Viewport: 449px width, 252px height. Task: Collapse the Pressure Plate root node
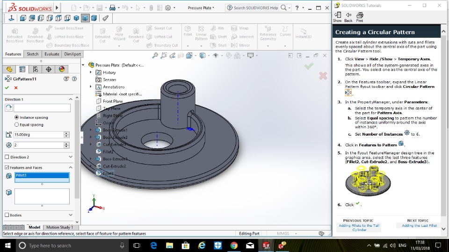[83, 65]
